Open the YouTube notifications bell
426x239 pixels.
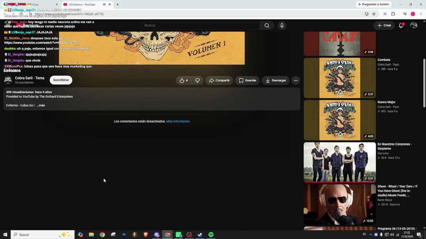[401, 25]
